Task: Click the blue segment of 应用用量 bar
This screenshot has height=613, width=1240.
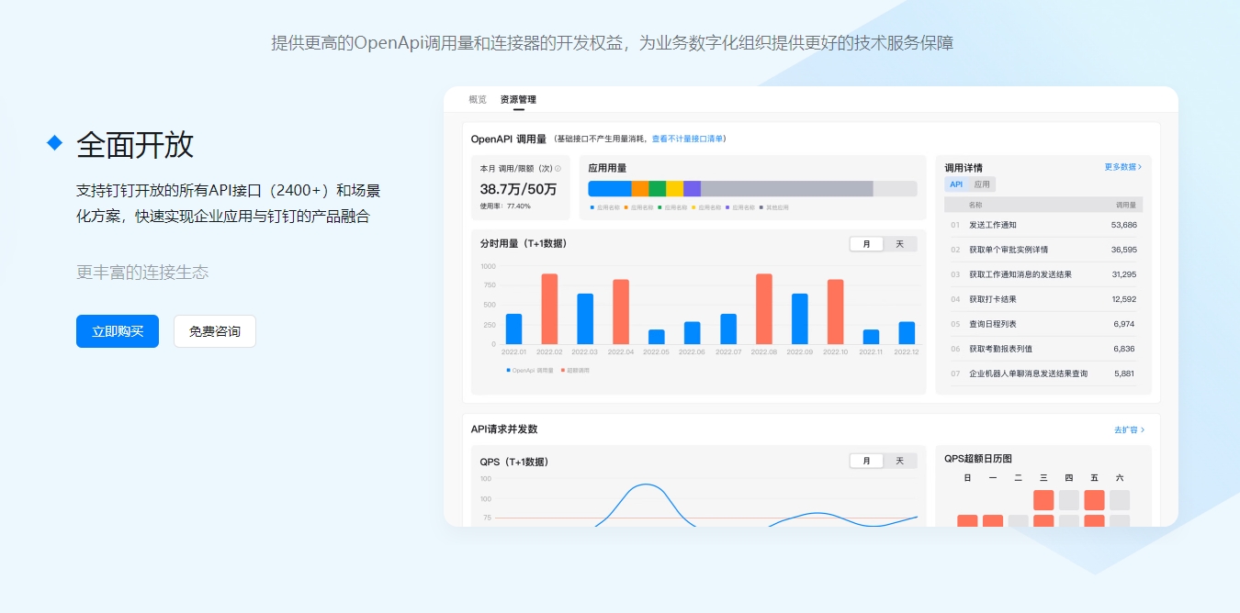Action: point(609,188)
